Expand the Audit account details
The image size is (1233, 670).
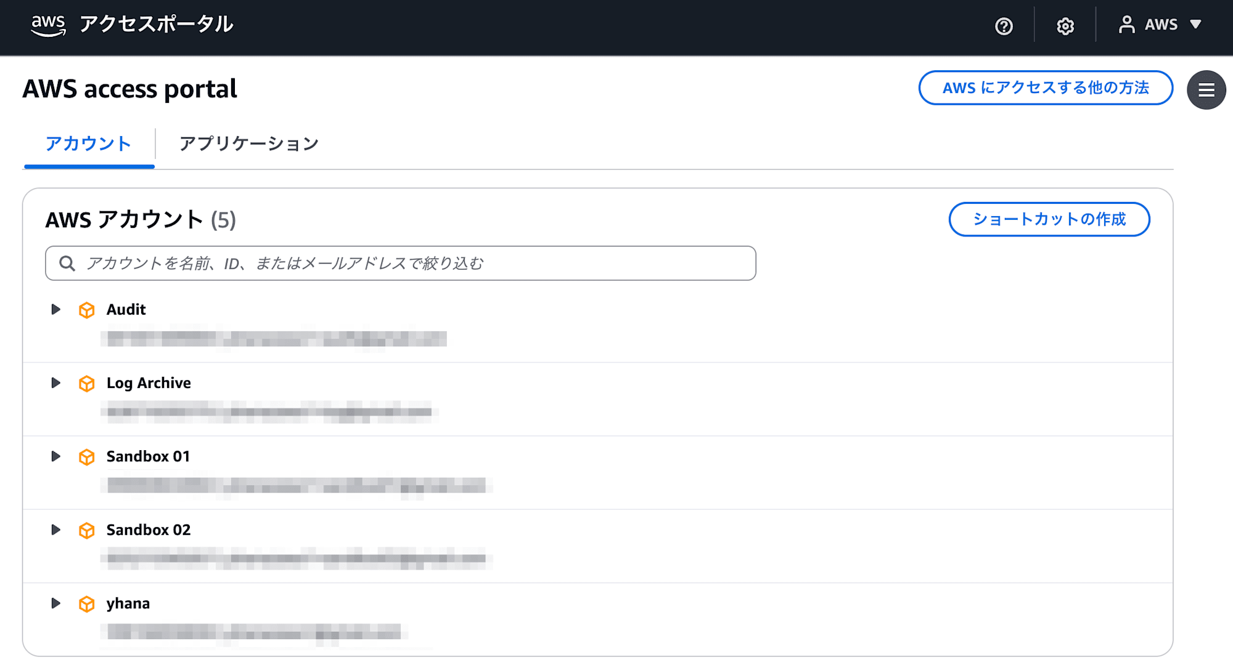55,310
